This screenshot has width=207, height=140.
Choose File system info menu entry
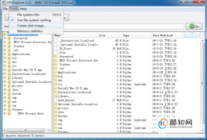click(36, 15)
